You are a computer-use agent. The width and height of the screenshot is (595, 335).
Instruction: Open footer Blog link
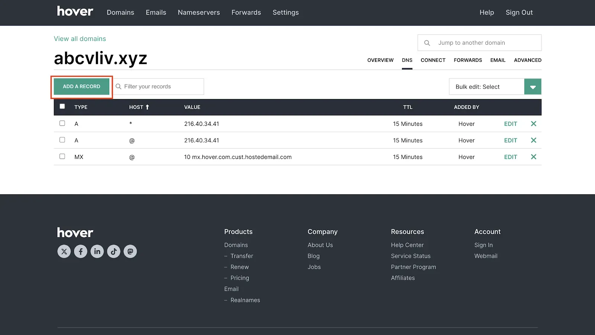[x=313, y=256]
